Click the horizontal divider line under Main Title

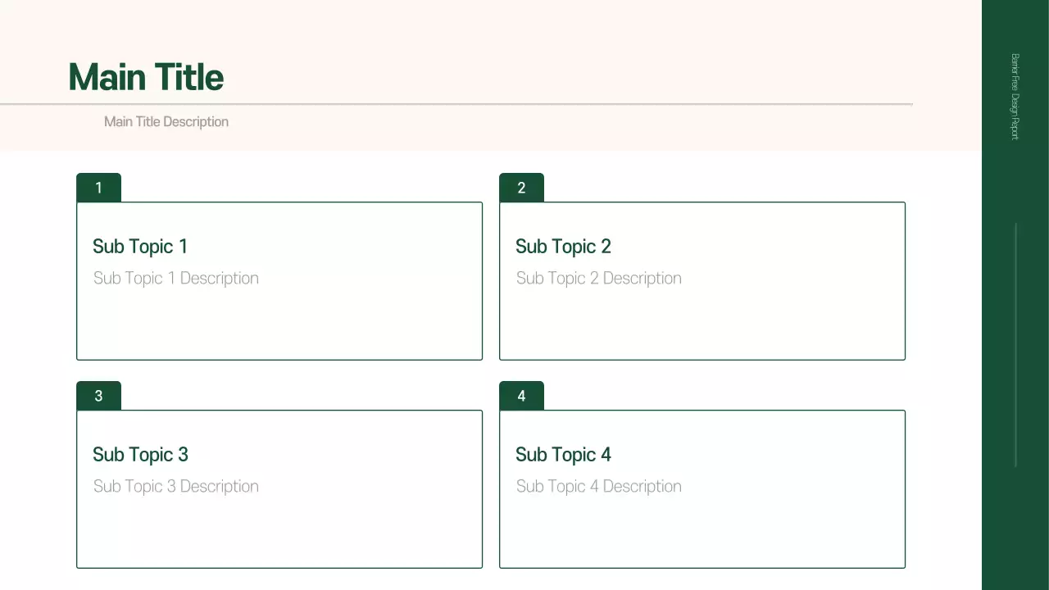tap(456, 104)
